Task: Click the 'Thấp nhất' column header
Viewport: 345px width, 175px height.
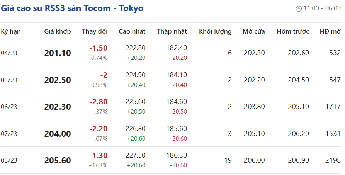Action: click(x=172, y=32)
